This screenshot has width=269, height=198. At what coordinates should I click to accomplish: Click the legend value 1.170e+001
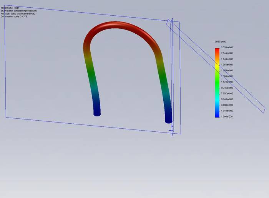227,82
